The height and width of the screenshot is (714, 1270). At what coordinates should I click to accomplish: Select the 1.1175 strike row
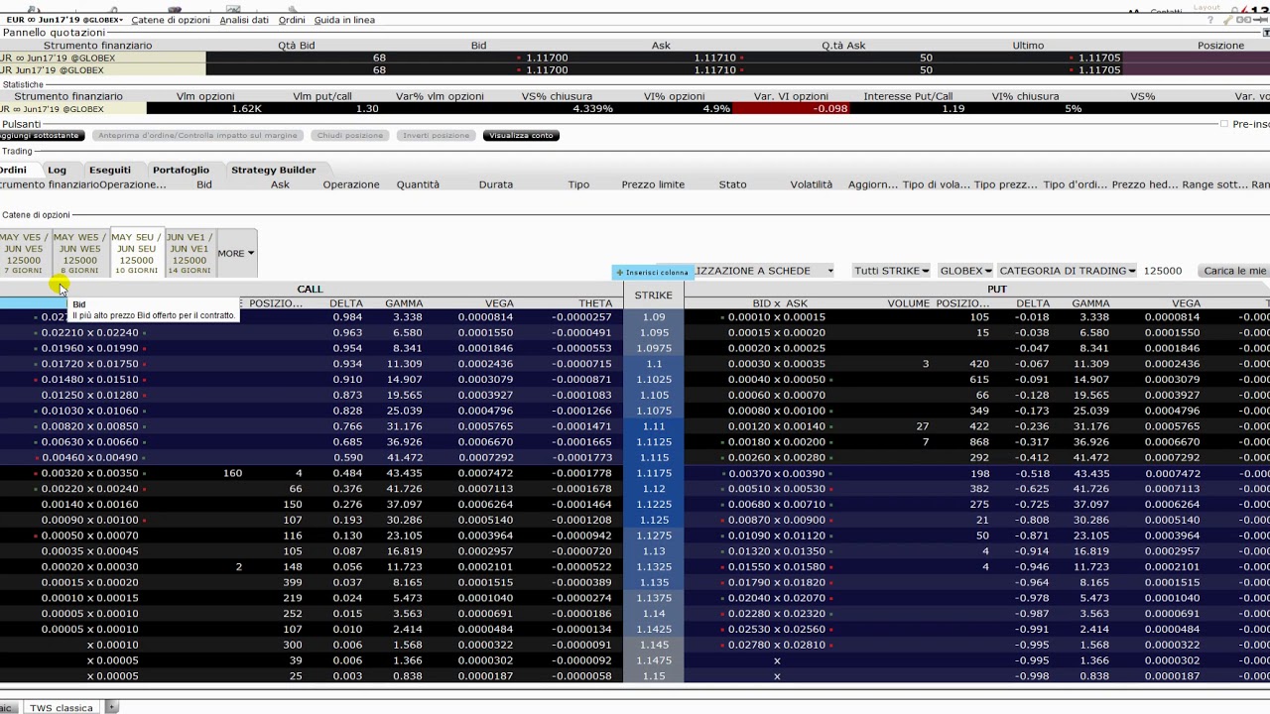(653, 473)
